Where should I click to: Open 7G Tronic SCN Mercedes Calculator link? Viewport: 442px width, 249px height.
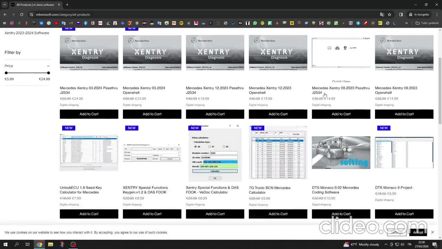coord(270,190)
